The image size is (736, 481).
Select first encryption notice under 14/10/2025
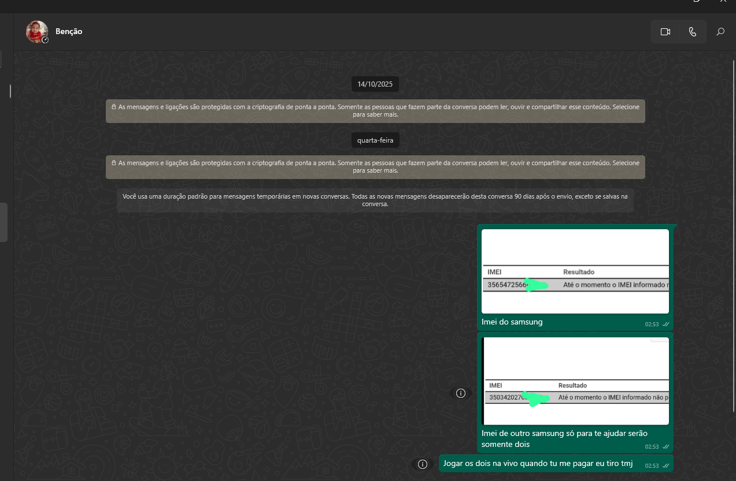pyautogui.click(x=375, y=110)
